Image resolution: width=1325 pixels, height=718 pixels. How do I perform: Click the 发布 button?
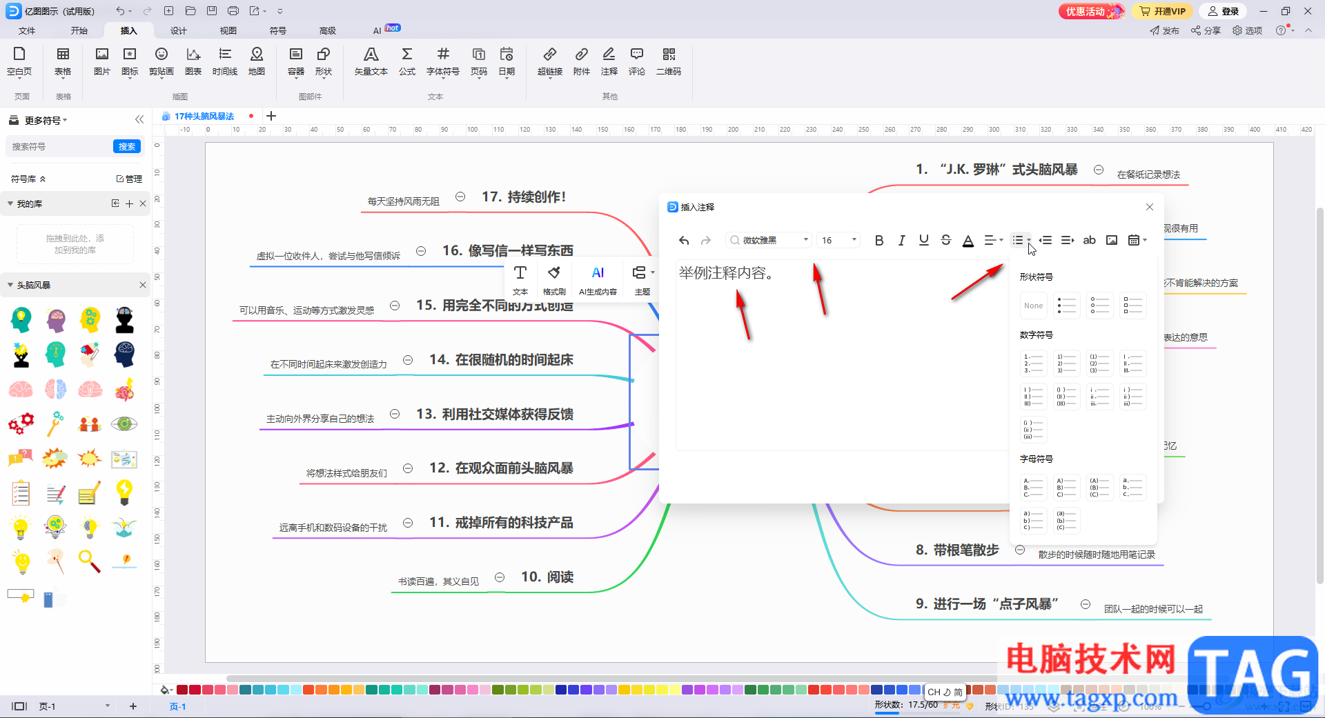1165,30
